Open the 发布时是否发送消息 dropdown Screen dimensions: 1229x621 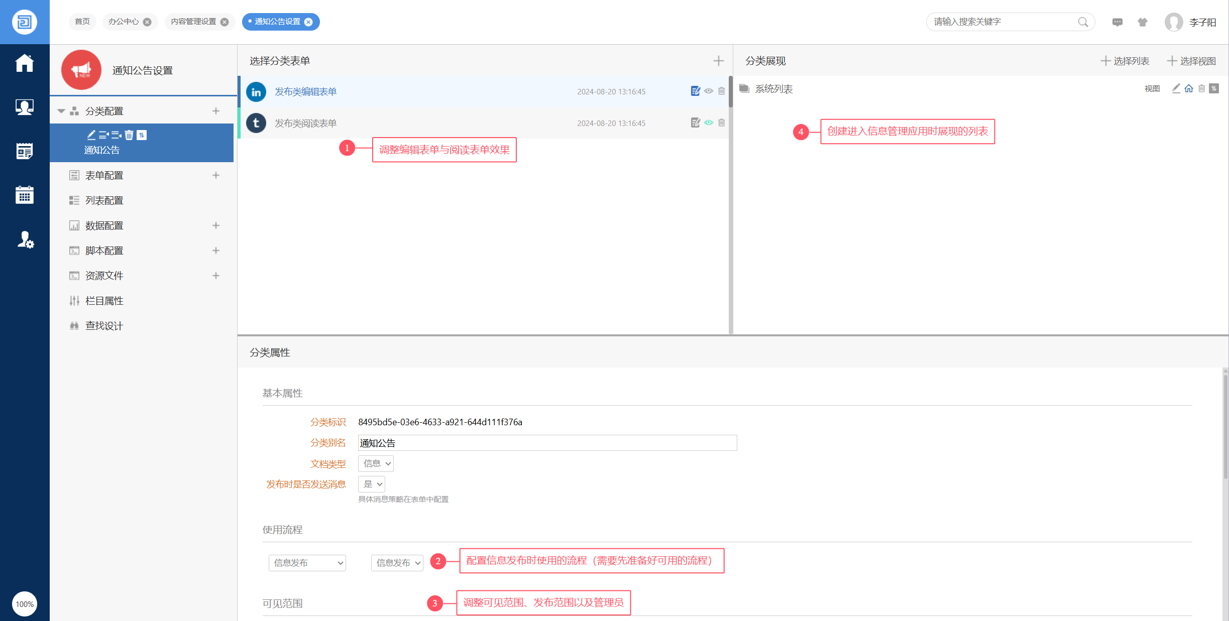click(x=372, y=484)
